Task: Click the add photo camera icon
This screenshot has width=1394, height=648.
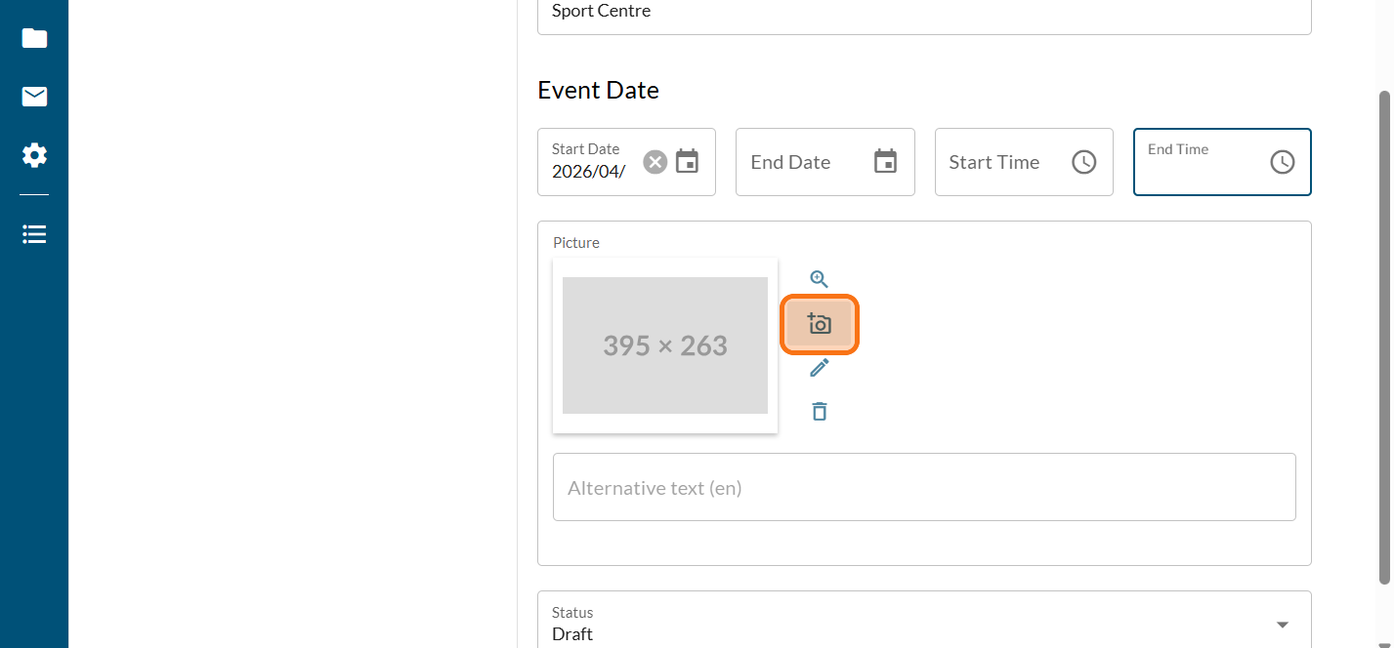Action: pyautogui.click(x=819, y=324)
